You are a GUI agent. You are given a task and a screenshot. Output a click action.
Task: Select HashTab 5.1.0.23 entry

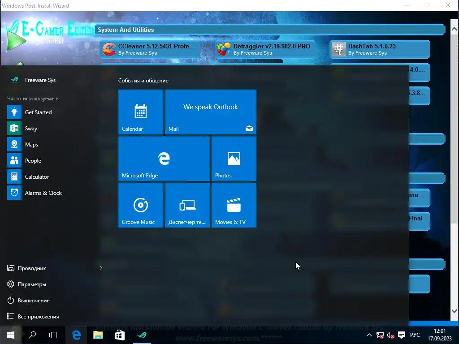pyautogui.click(x=380, y=49)
